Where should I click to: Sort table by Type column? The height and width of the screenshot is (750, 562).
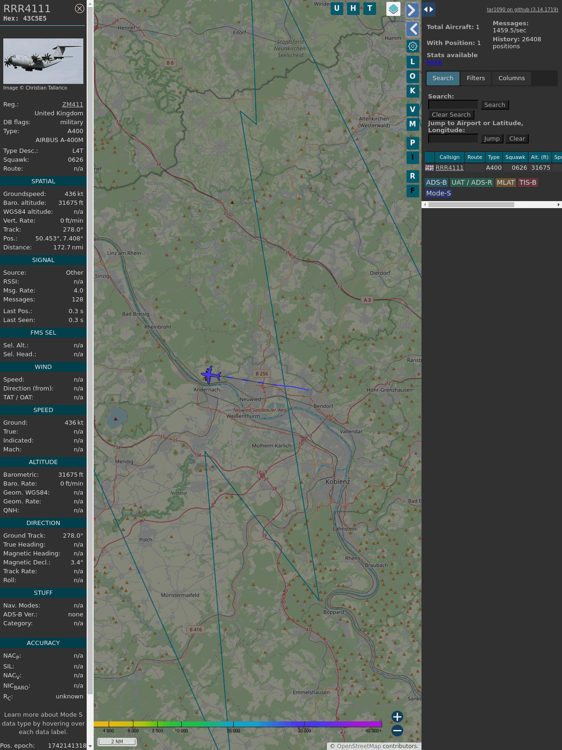point(494,157)
